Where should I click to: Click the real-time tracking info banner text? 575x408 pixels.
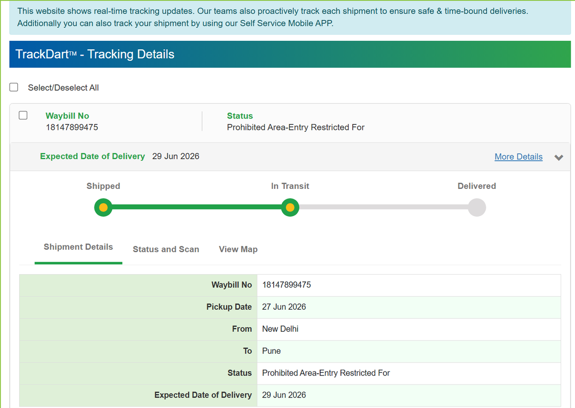tap(273, 17)
